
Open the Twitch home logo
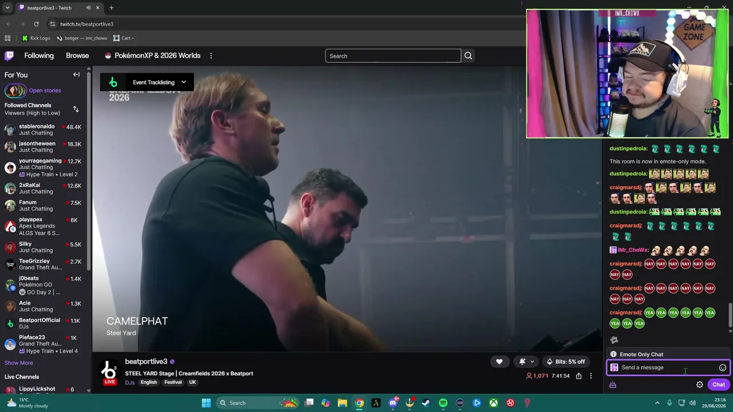point(9,56)
